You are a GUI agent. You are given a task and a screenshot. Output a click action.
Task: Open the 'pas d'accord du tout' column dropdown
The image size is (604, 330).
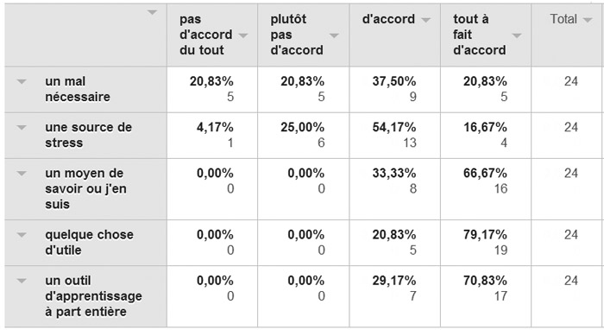(243, 35)
